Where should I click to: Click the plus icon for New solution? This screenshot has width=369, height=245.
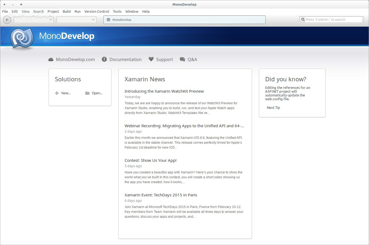pyautogui.click(x=57, y=93)
